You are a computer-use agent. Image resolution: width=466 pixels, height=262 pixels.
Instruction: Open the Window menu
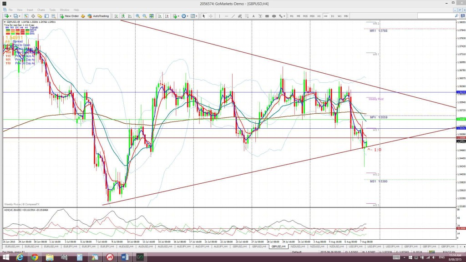click(x=65, y=10)
